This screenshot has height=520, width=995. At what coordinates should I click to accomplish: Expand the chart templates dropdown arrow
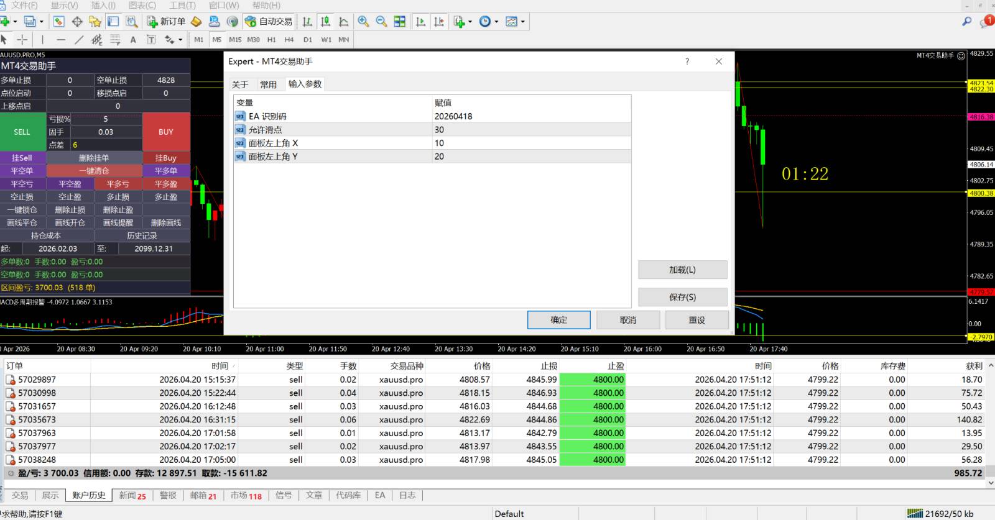pyautogui.click(x=523, y=22)
